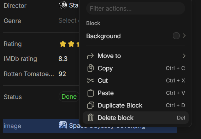Screen dimensions: 201x139
Task: Click the IMDb rating property label
Action: [x=20, y=59]
